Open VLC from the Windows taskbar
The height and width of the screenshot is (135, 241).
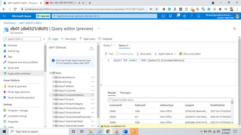pos(117,131)
